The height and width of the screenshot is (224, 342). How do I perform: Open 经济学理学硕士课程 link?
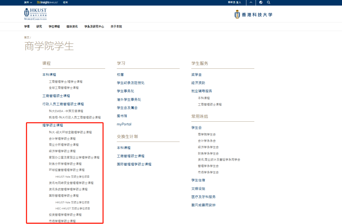coord(62,151)
